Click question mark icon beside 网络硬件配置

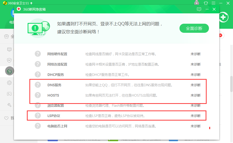pyautogui.click(x=38, y=54)
